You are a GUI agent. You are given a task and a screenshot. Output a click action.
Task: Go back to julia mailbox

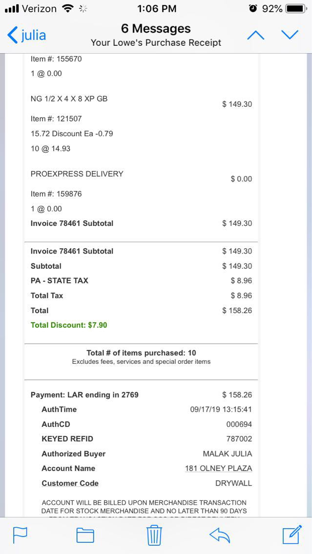coord(27,35)
